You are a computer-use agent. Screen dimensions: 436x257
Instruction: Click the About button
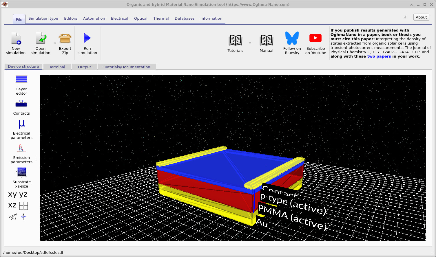click(x=421, y=17)
